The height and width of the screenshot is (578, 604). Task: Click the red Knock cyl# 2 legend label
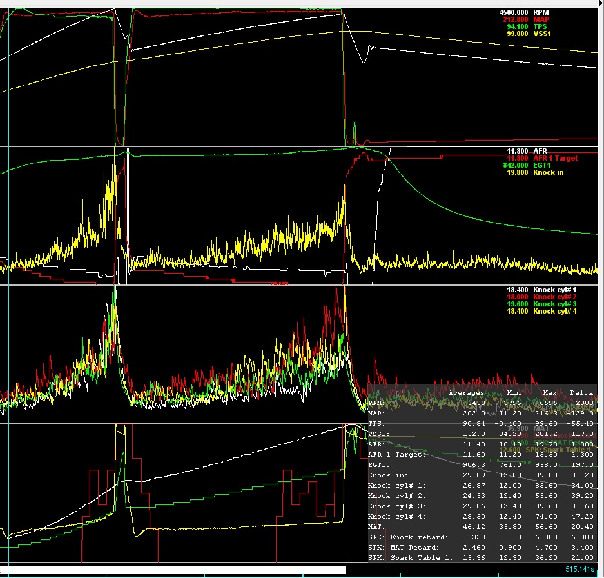pyautogui.click(x=555, y=297)
